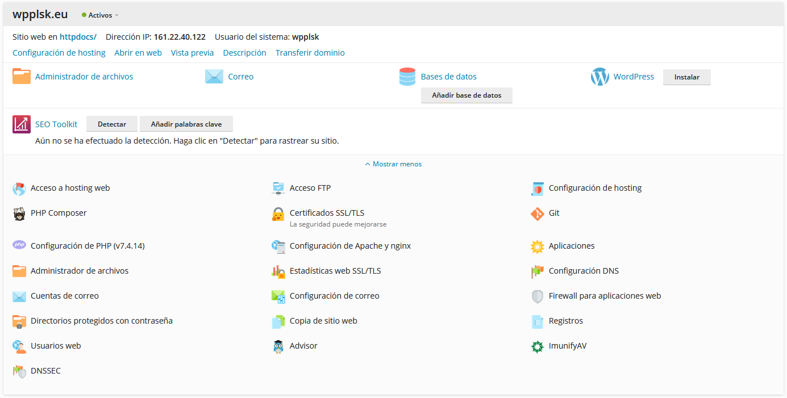
Task: Open the Bases de datos link
Action: tap(449, 77)
